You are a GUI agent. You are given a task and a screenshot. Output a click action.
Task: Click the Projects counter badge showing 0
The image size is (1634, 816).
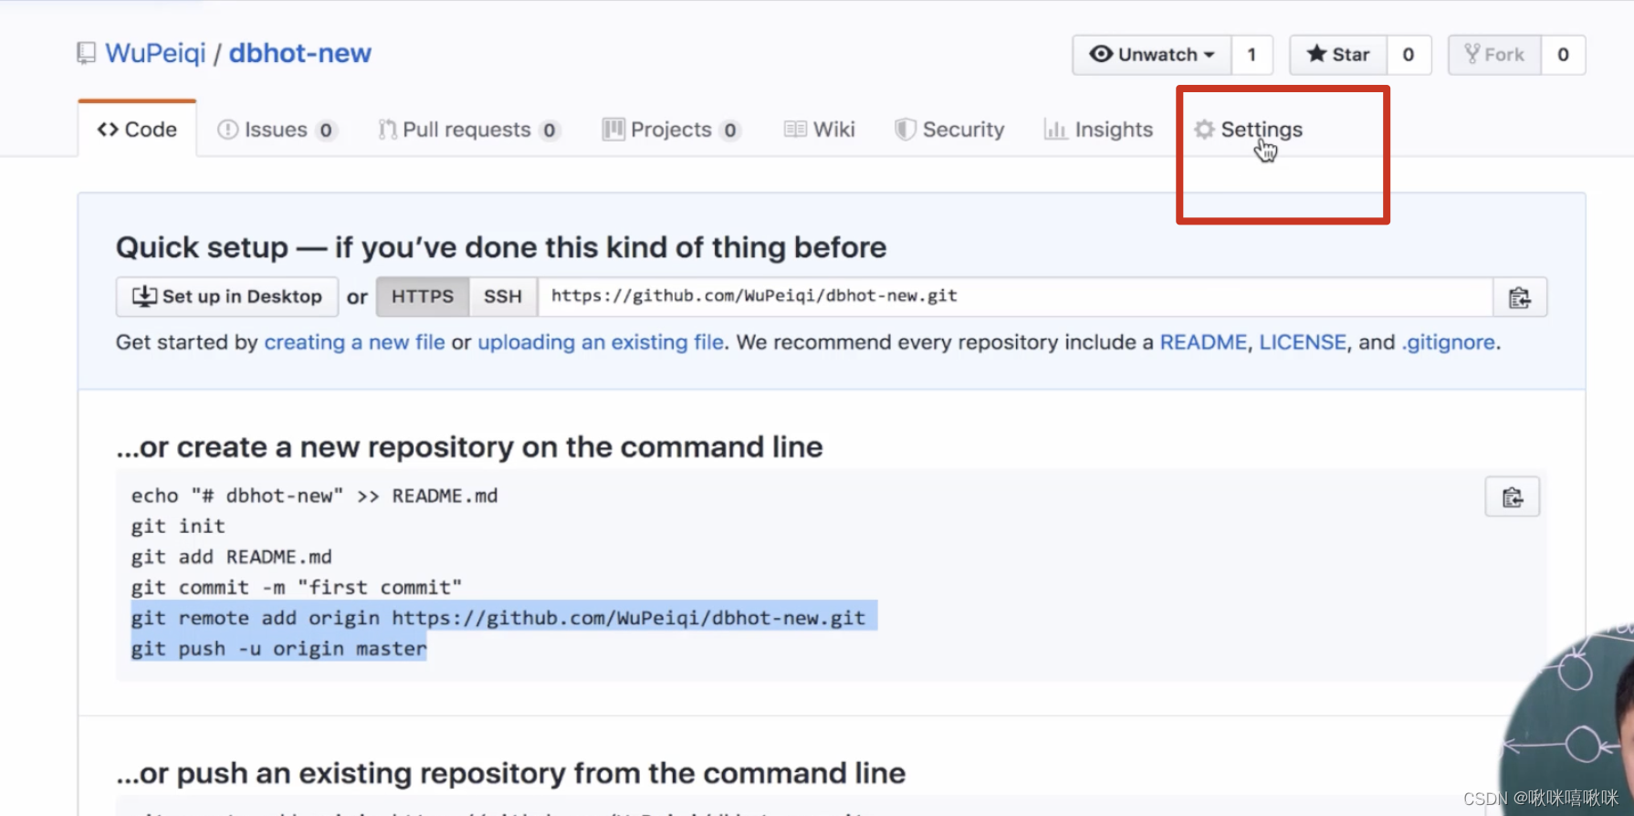(729, 131)
